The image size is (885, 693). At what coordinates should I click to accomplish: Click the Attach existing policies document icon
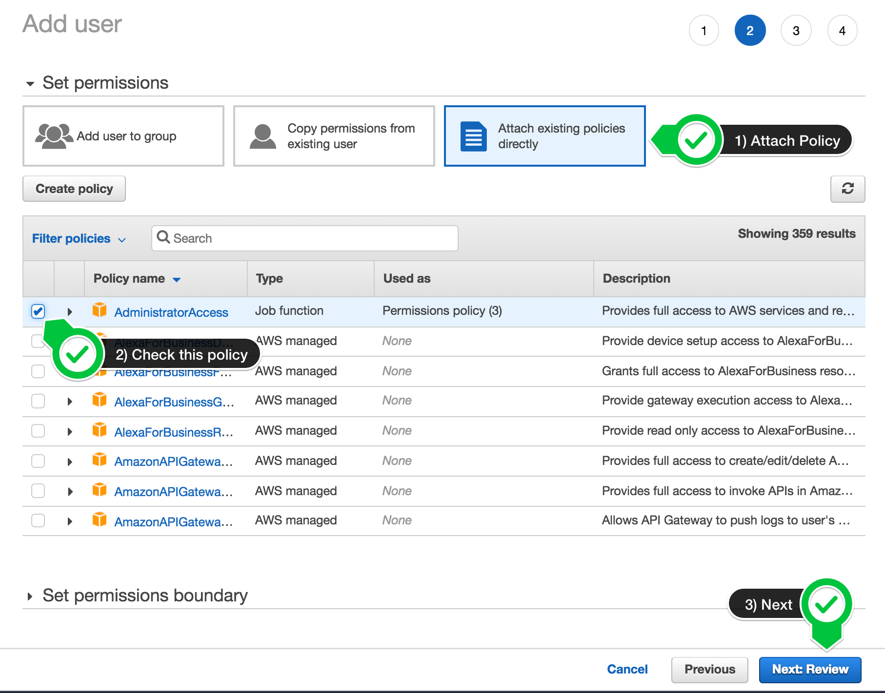(473, 136)
